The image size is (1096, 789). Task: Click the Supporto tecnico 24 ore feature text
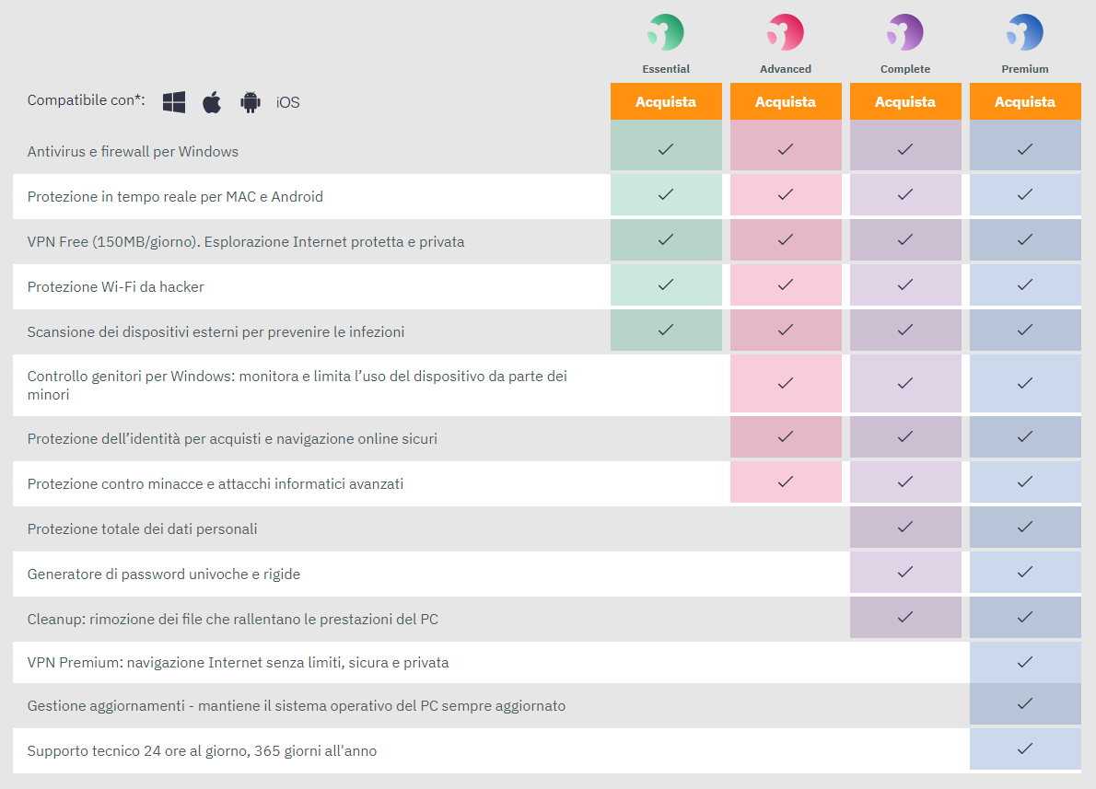[x=202, y=751]
